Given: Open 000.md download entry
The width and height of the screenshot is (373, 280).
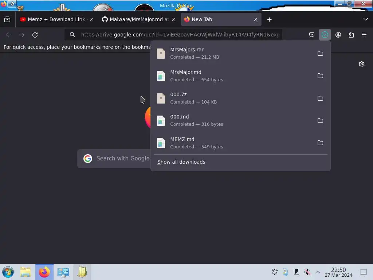Looking at the screenshot, I should [x=233, y=120].
